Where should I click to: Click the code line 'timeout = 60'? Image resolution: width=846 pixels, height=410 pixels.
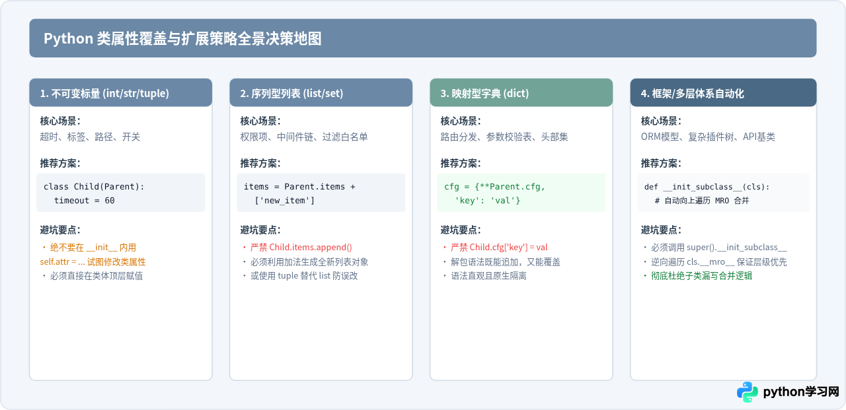click(84, 200)
